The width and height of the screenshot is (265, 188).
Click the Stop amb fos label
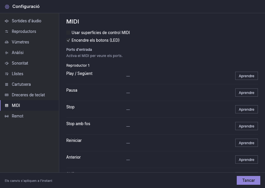tap(78, 124)
